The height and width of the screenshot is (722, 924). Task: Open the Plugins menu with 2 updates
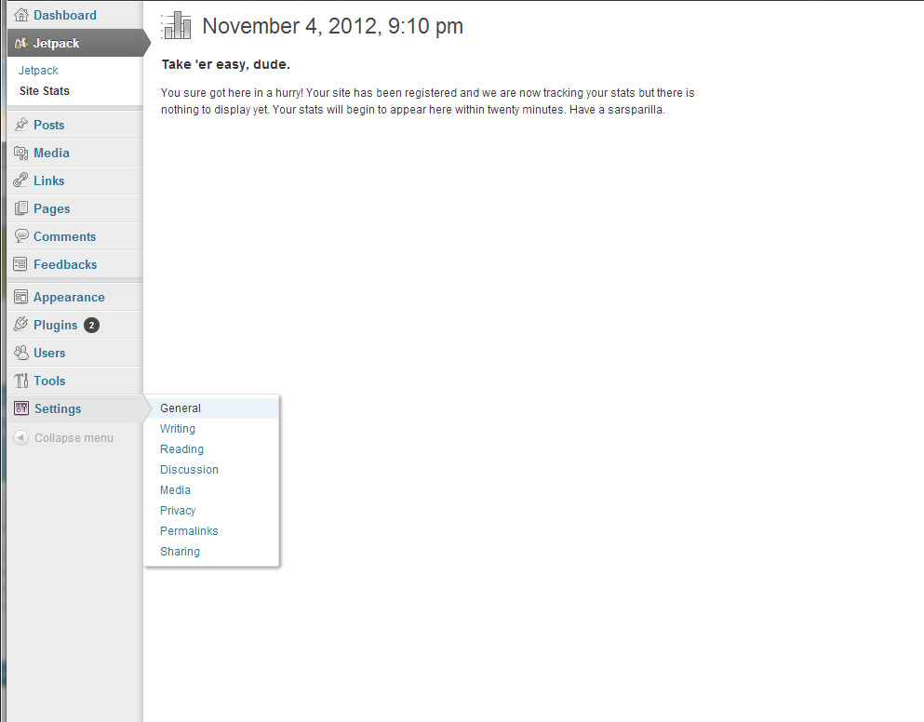(56, 325)
